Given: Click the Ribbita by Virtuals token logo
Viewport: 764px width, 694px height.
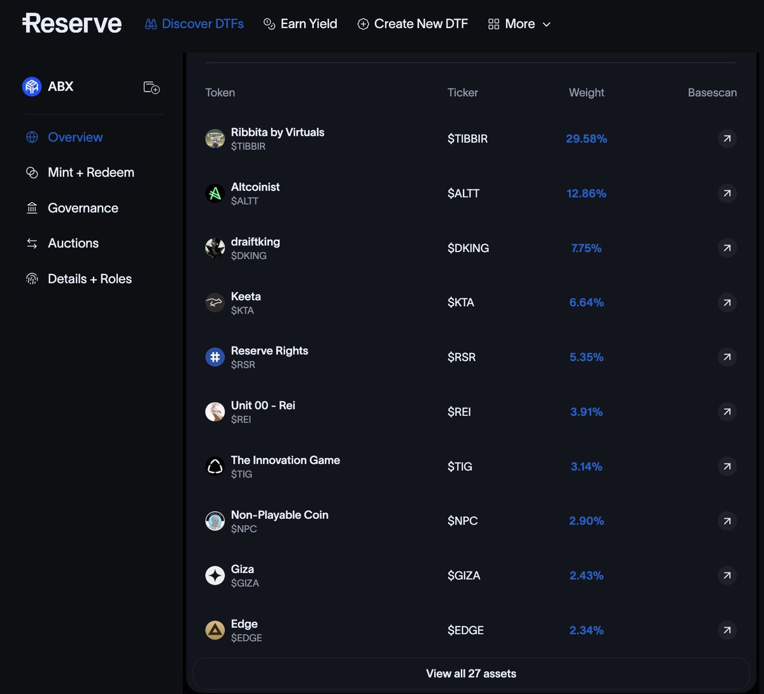Looking at the screenshot, I should coord(215,138).
